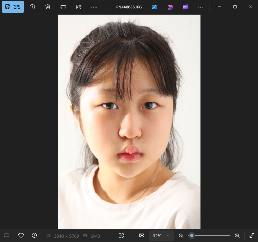Zoom in with the plus magnifier

237,235
